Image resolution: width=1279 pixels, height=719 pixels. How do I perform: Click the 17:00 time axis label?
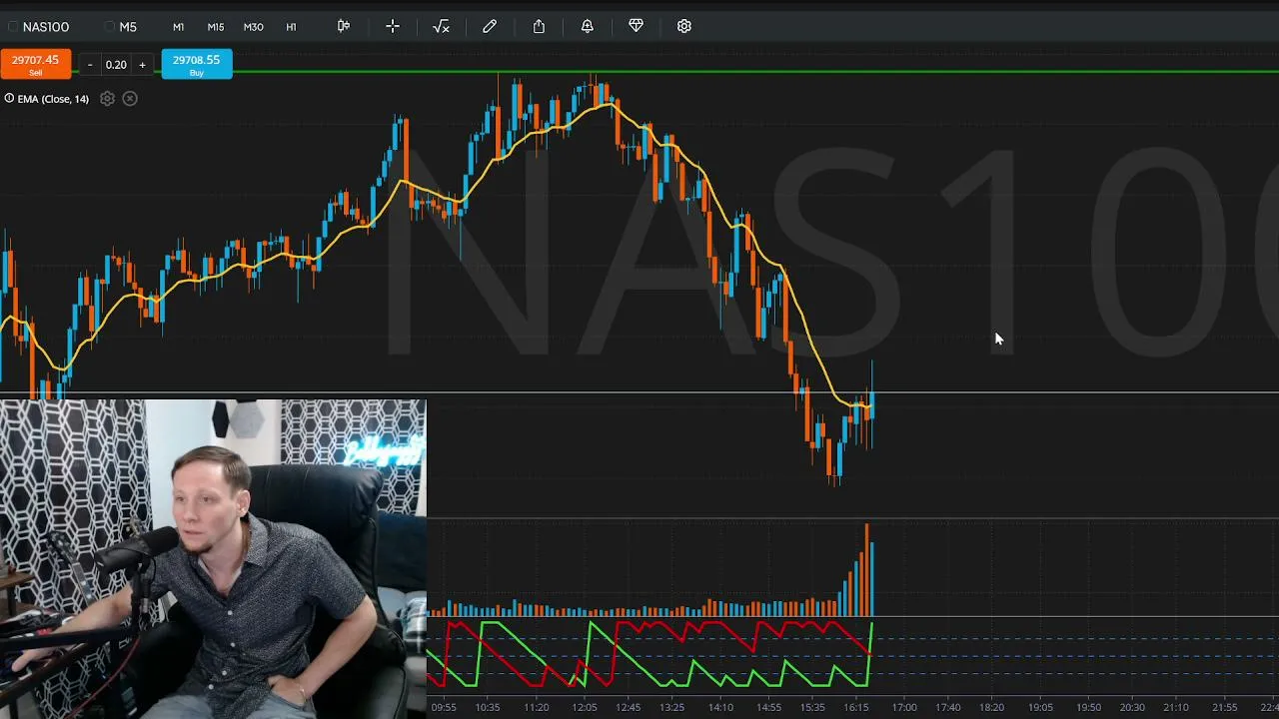904,707
